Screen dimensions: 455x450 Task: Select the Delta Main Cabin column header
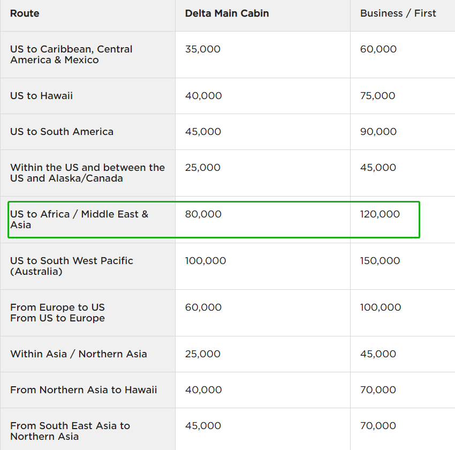[x=227, y=13]
